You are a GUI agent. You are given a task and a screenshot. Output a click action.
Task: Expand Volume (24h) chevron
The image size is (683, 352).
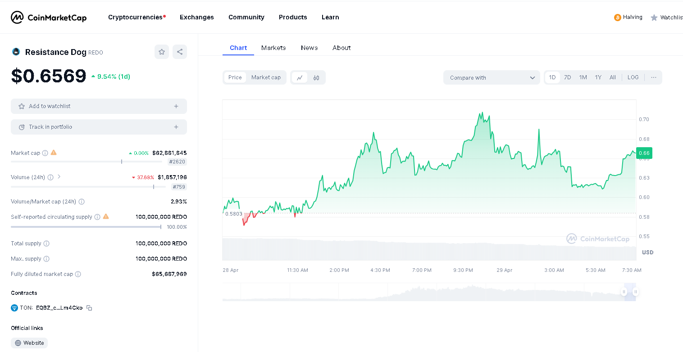coord(59,177)
